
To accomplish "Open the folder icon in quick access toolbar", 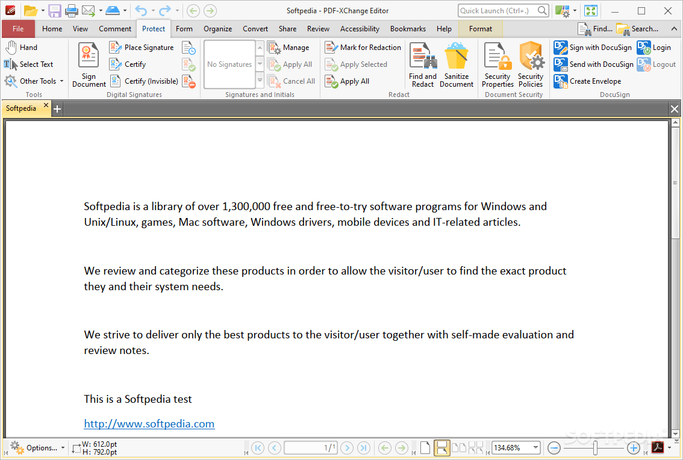I will [30, 10].
